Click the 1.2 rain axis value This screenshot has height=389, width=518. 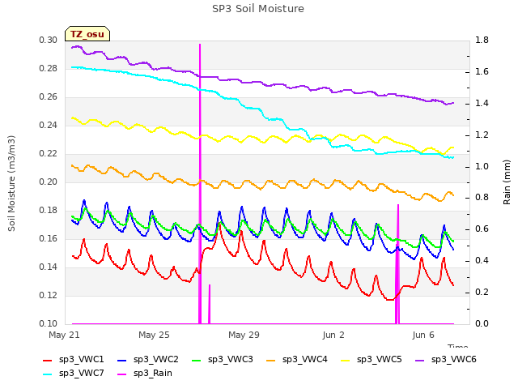[x=482, y=135]
